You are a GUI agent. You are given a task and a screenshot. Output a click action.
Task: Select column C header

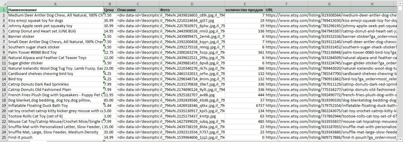pos(138,4)
